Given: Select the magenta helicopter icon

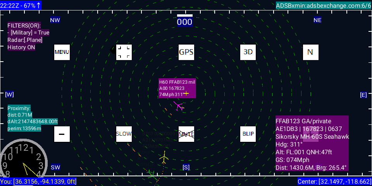Looking at the screenshot, I should tap(179, 106).
